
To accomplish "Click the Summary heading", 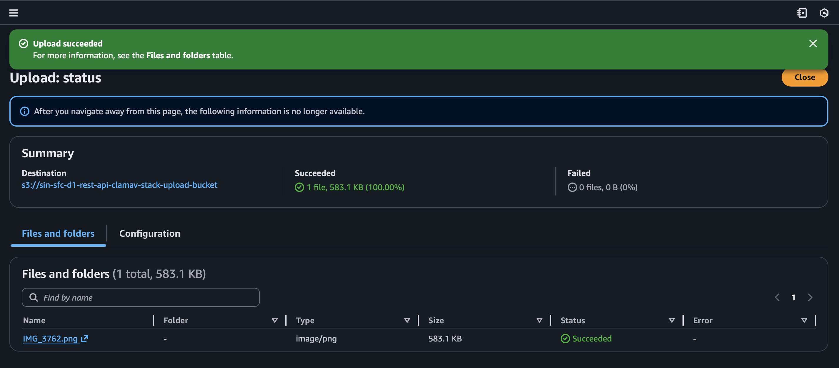I will click(48, 153).
